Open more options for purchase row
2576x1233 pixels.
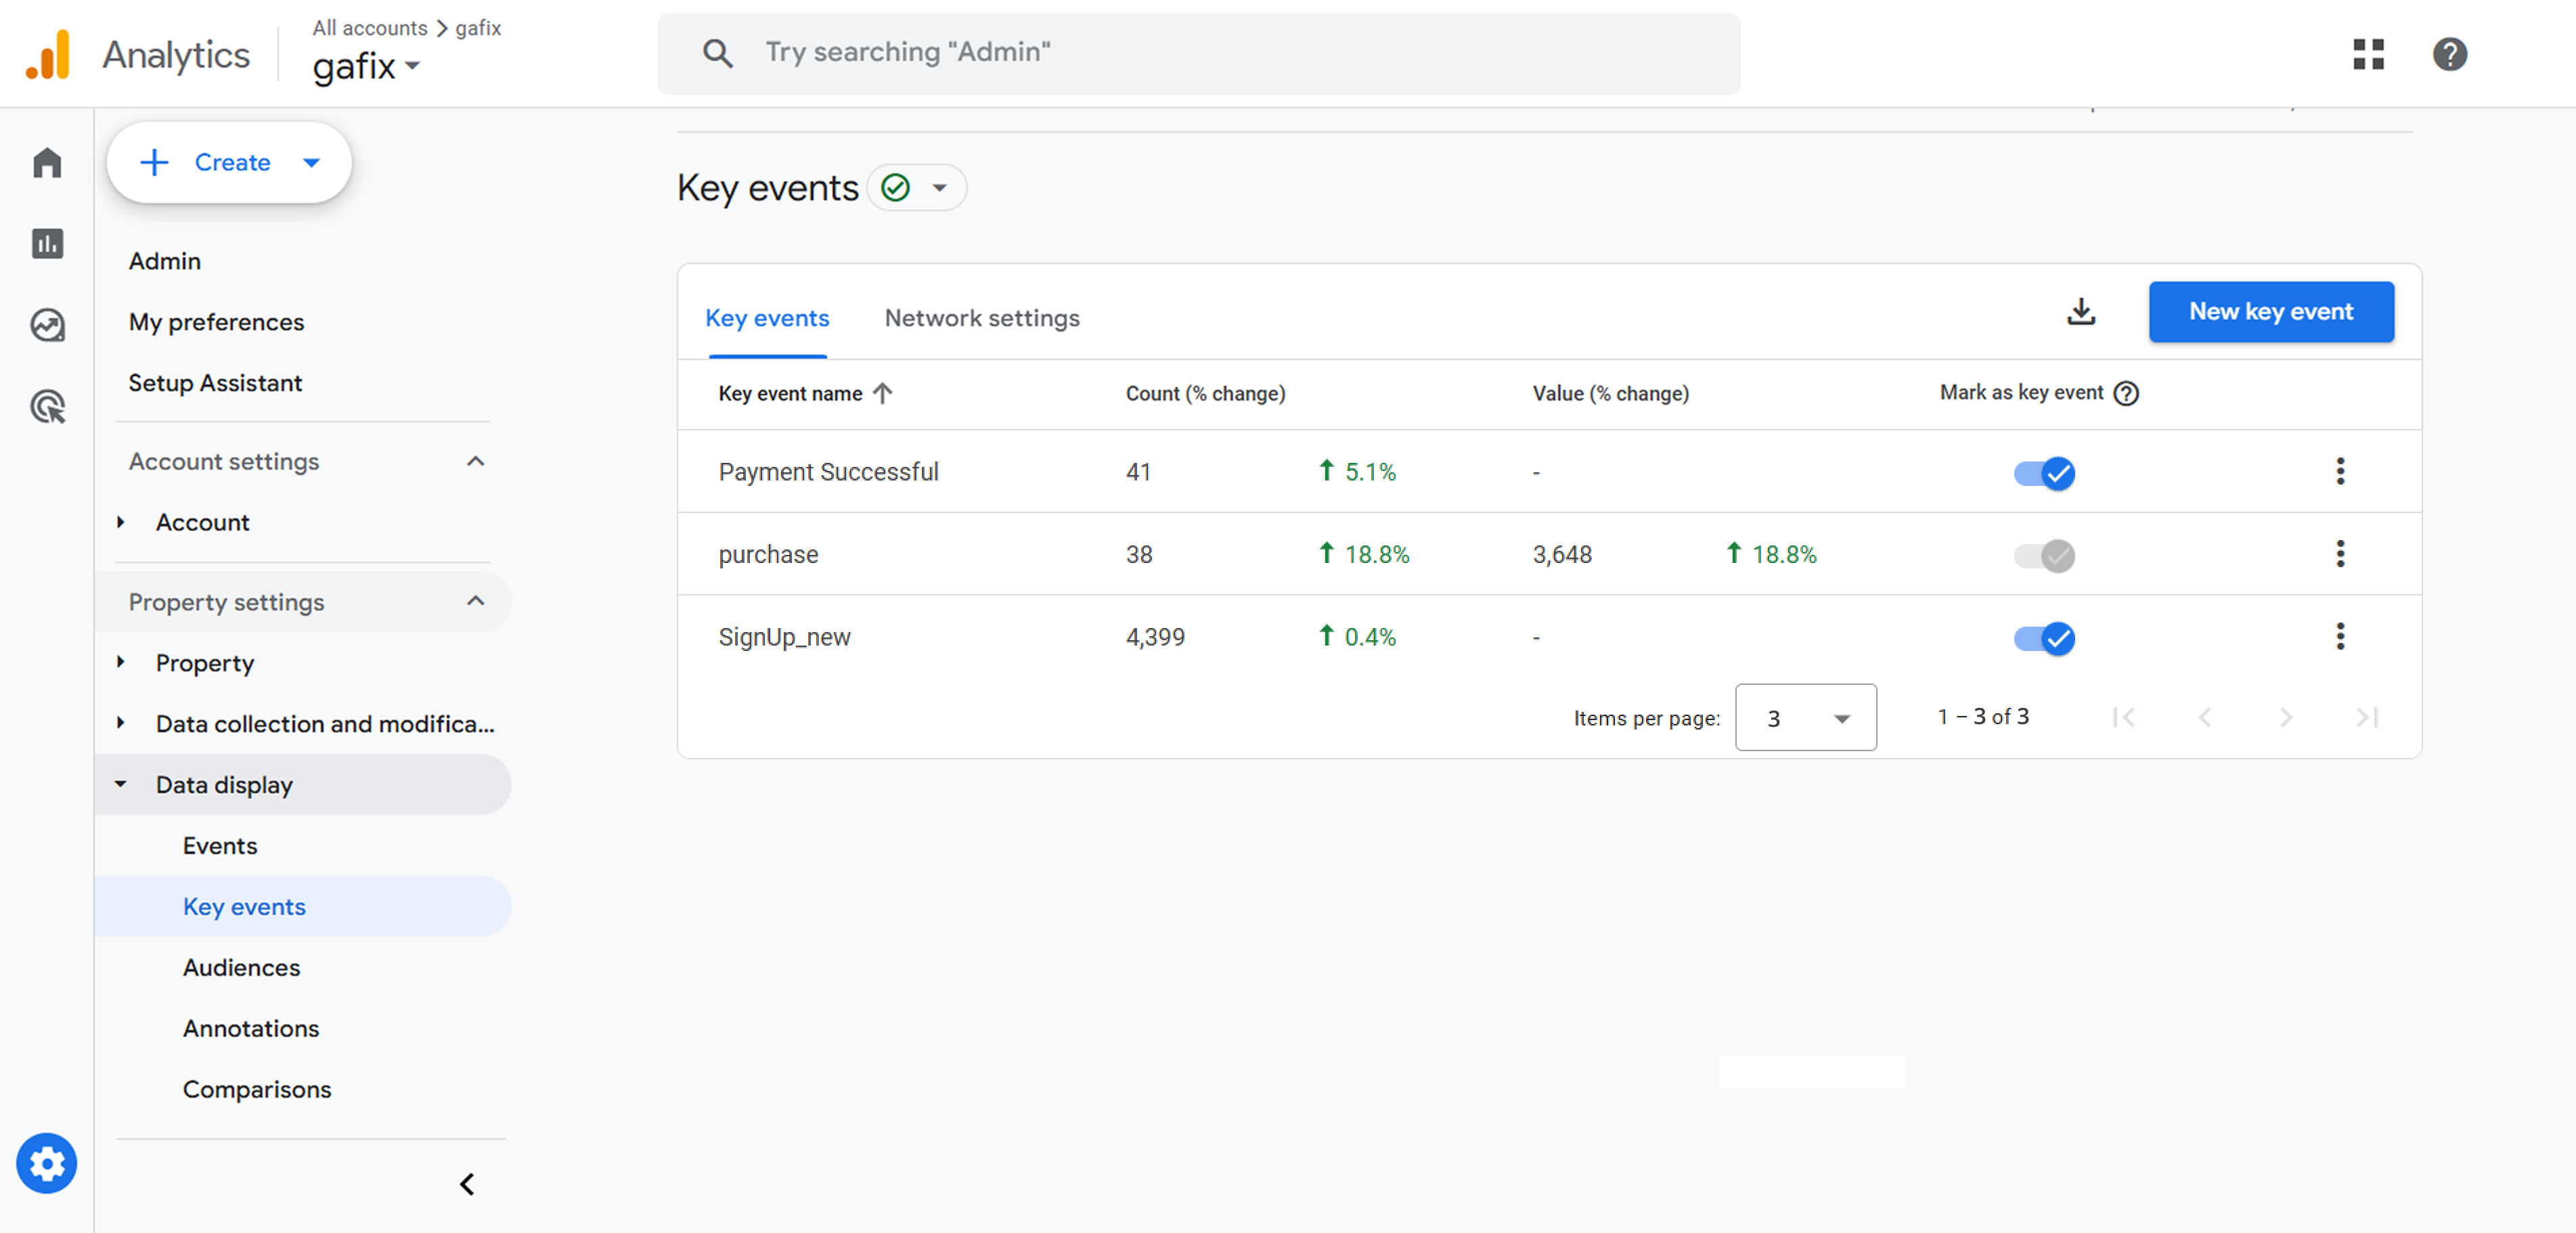(2340, 554)
